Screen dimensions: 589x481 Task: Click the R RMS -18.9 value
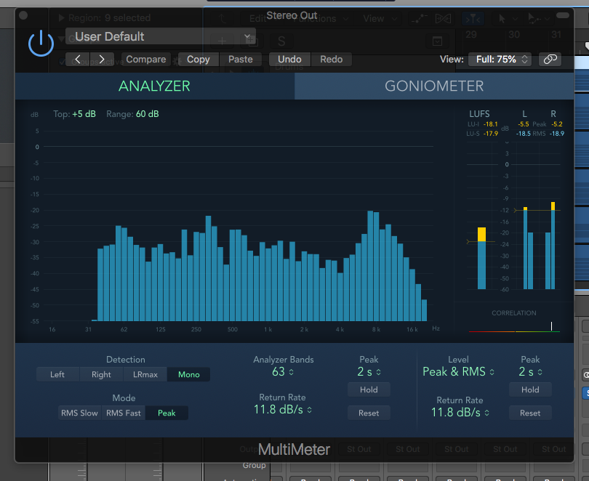557,134
